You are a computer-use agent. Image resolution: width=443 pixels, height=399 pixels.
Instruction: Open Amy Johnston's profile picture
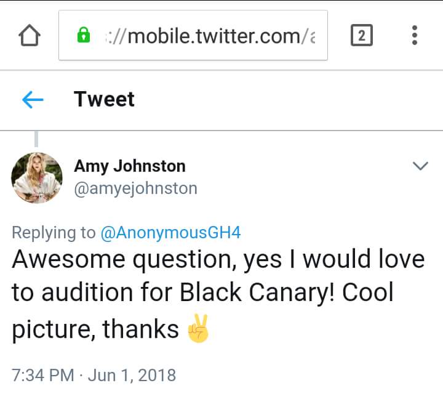click(37, 177)
